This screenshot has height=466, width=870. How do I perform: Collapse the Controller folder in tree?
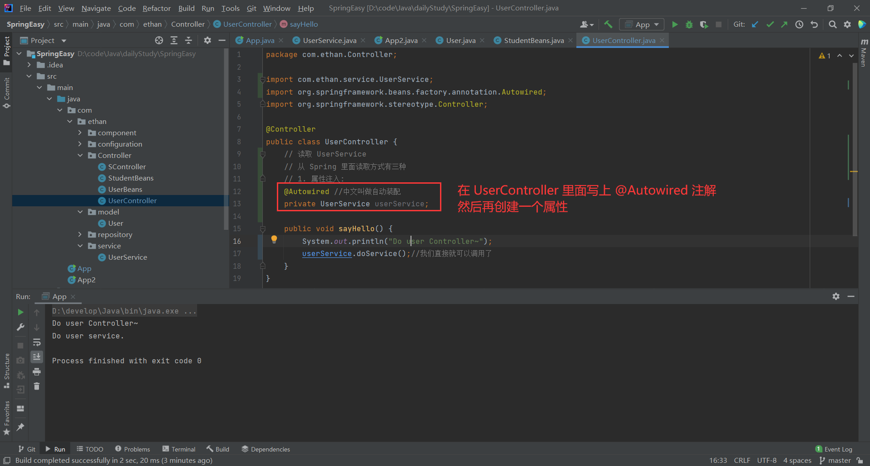click(80, 155)
